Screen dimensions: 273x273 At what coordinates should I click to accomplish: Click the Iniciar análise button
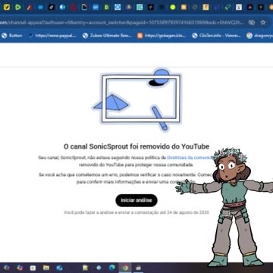[136, 200]
